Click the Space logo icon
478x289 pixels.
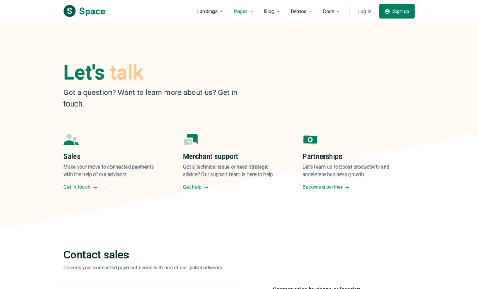(70, 11)
